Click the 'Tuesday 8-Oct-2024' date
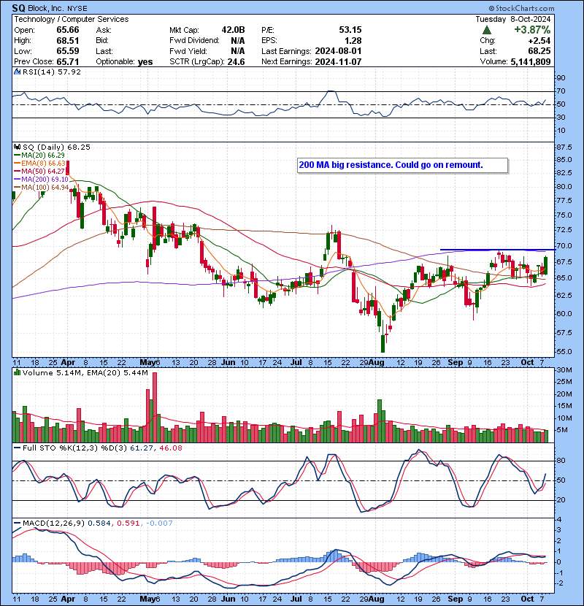 click(x=513, y=19)
